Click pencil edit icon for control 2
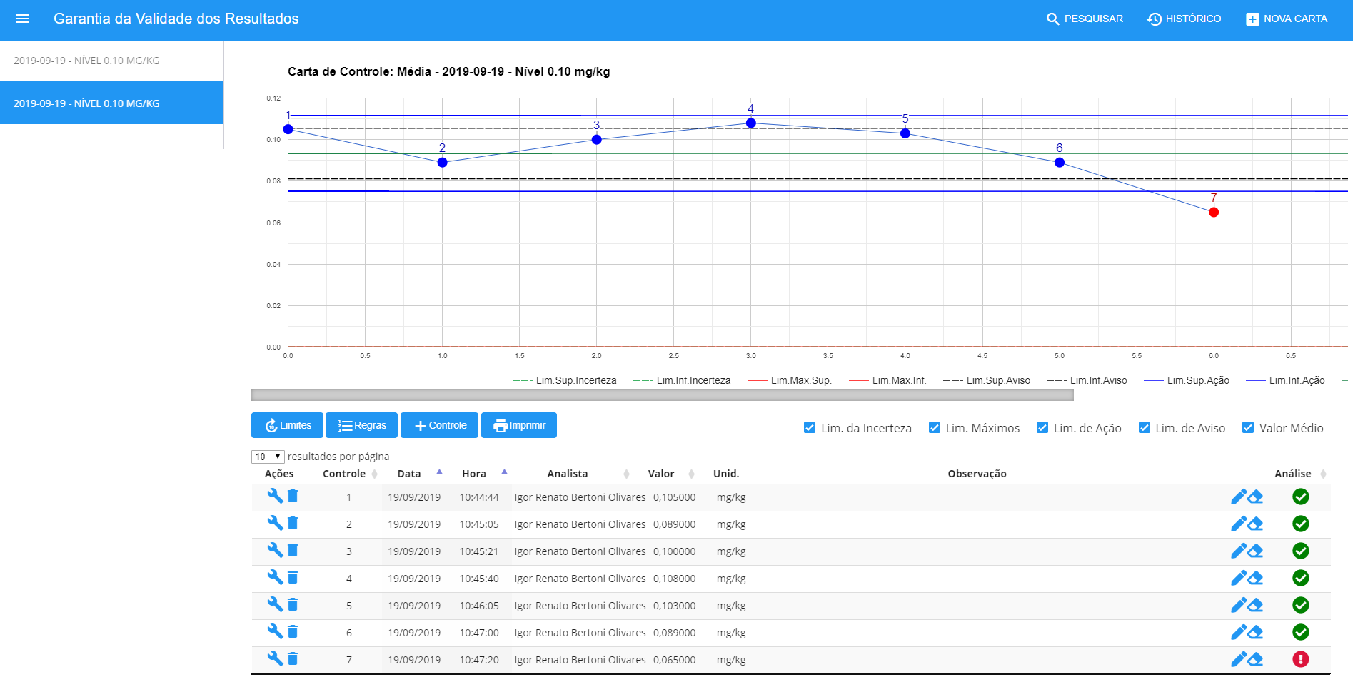The width and height of the screenshot is (1353, 677). click(1239, 524)
